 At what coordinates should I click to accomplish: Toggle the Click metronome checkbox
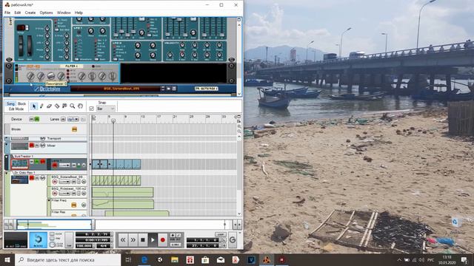click(52, 234)
